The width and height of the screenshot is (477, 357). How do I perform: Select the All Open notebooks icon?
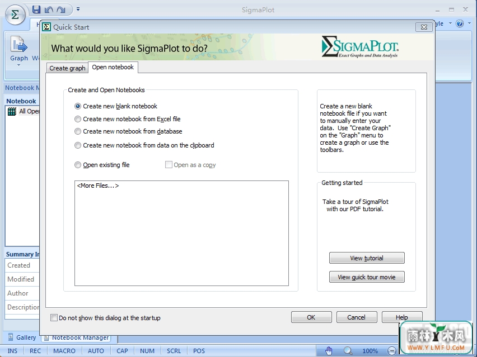click(12, 111)
